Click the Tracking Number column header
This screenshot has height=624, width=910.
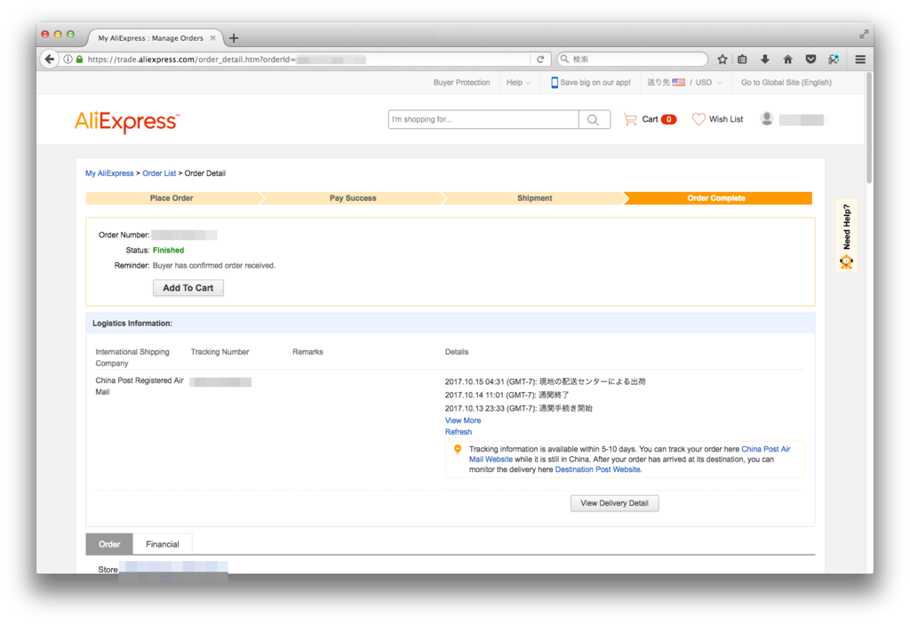220,352
